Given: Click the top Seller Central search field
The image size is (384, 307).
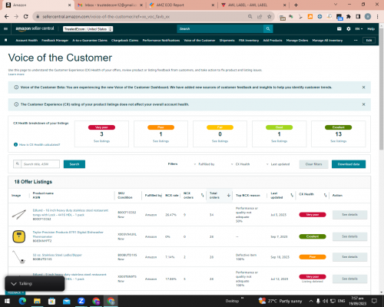Looking at the screenshot, I should (x=220, y=29).
